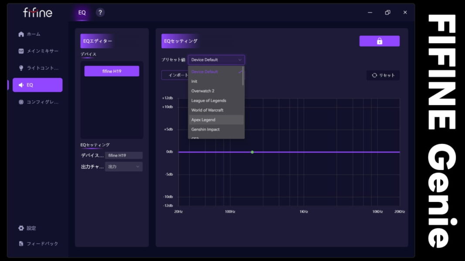The height and width of the screenshot is (261, 465).
Task: Close the fifine window
Action: pos(405,13)
